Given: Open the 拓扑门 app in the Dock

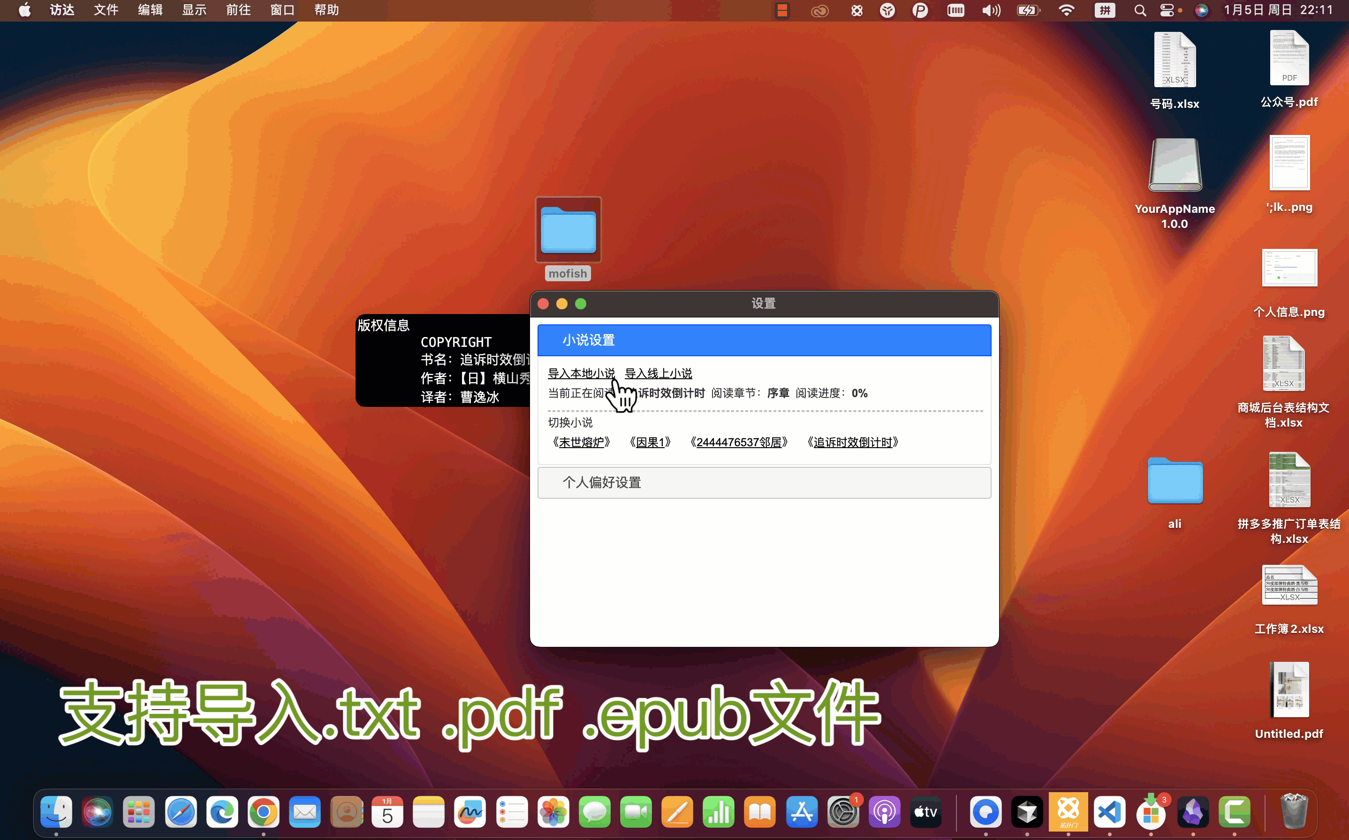Looking at the screenshot, I should pyautogui.click(x=1069, y=812).
